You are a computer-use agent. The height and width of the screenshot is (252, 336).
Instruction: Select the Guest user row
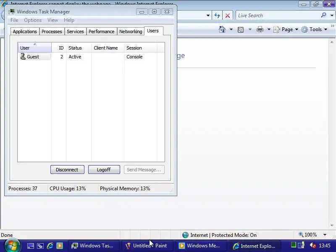[x=91, y=57]
